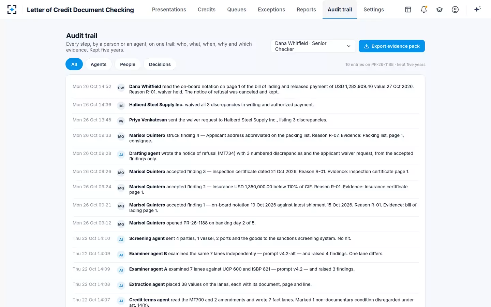491x307 pixels.
Task: Click the Mon 26 Oct 09:26 timestamp
Action: (x=92, y=172)
